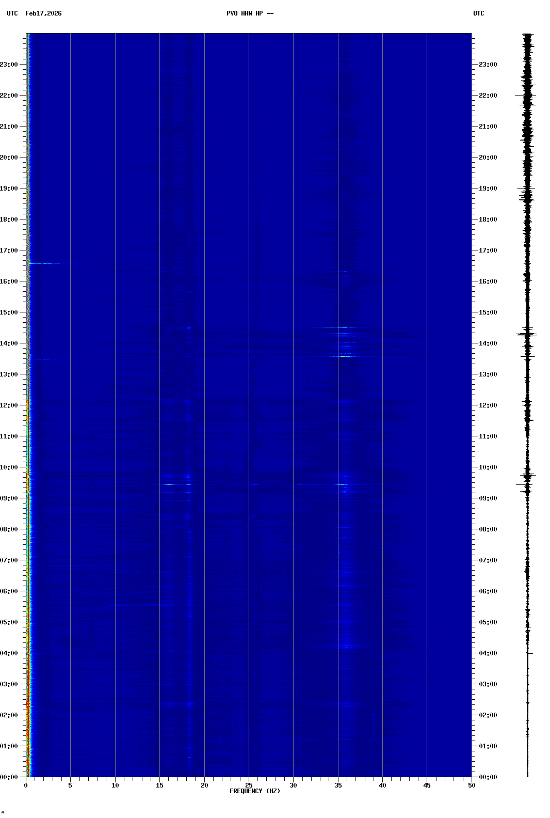This screenshot has height=818, width=550.
Task: Inspect the bright 35 Hz spot near 13:30
Action: tap(344, 356)
